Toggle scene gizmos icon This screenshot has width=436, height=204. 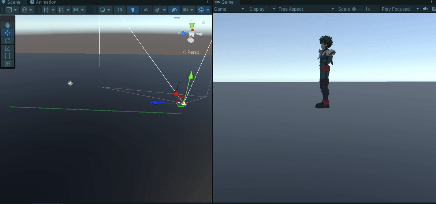tap(201, 10)
